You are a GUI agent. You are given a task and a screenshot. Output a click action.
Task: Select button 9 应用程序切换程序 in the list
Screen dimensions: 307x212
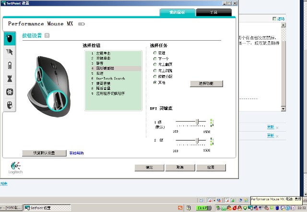coord(113,94)
